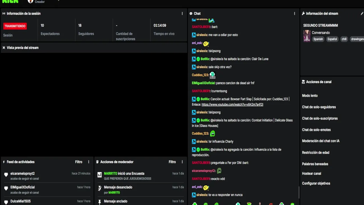The height and width of the screenshot is (205, 364).
Task: Click the pin icon beside Mensaje anclado
Action: pos(100,202)
